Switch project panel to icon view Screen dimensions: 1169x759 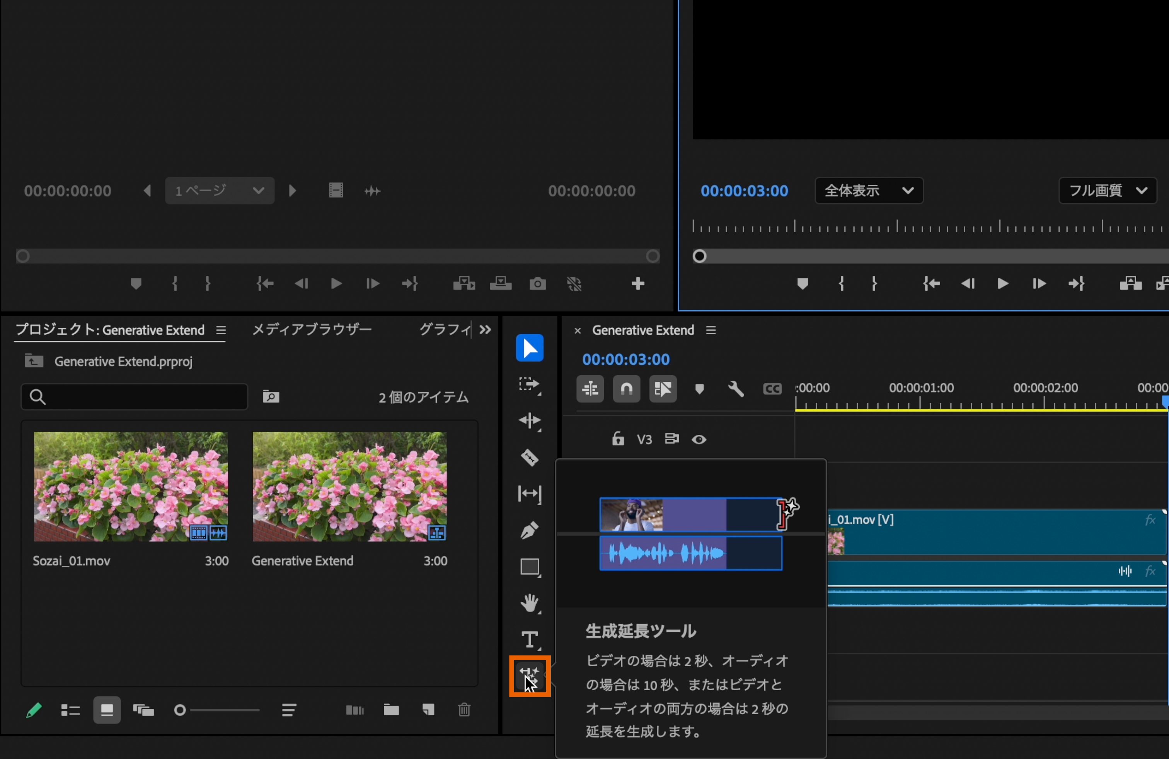click(107, 710)
